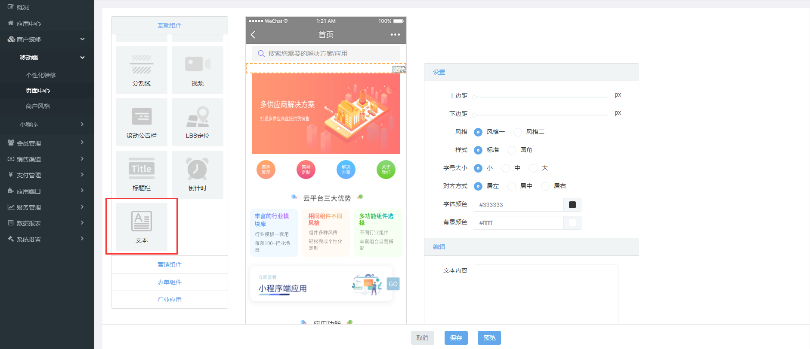
Task: Add the 倒计时 countdown component
Action: pos(197,174)
